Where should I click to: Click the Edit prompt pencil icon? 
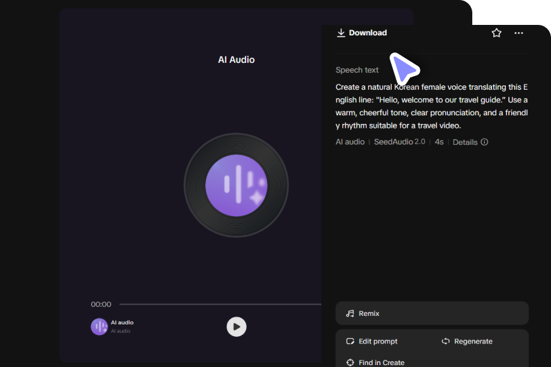[350, 341]
